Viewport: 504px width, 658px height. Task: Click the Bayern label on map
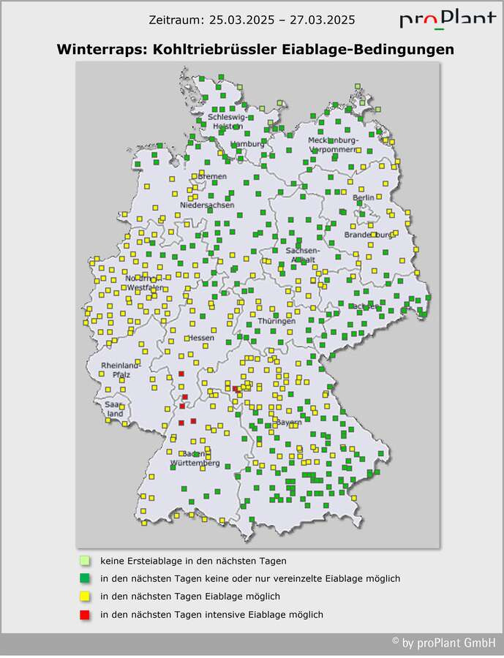point(288,423)
